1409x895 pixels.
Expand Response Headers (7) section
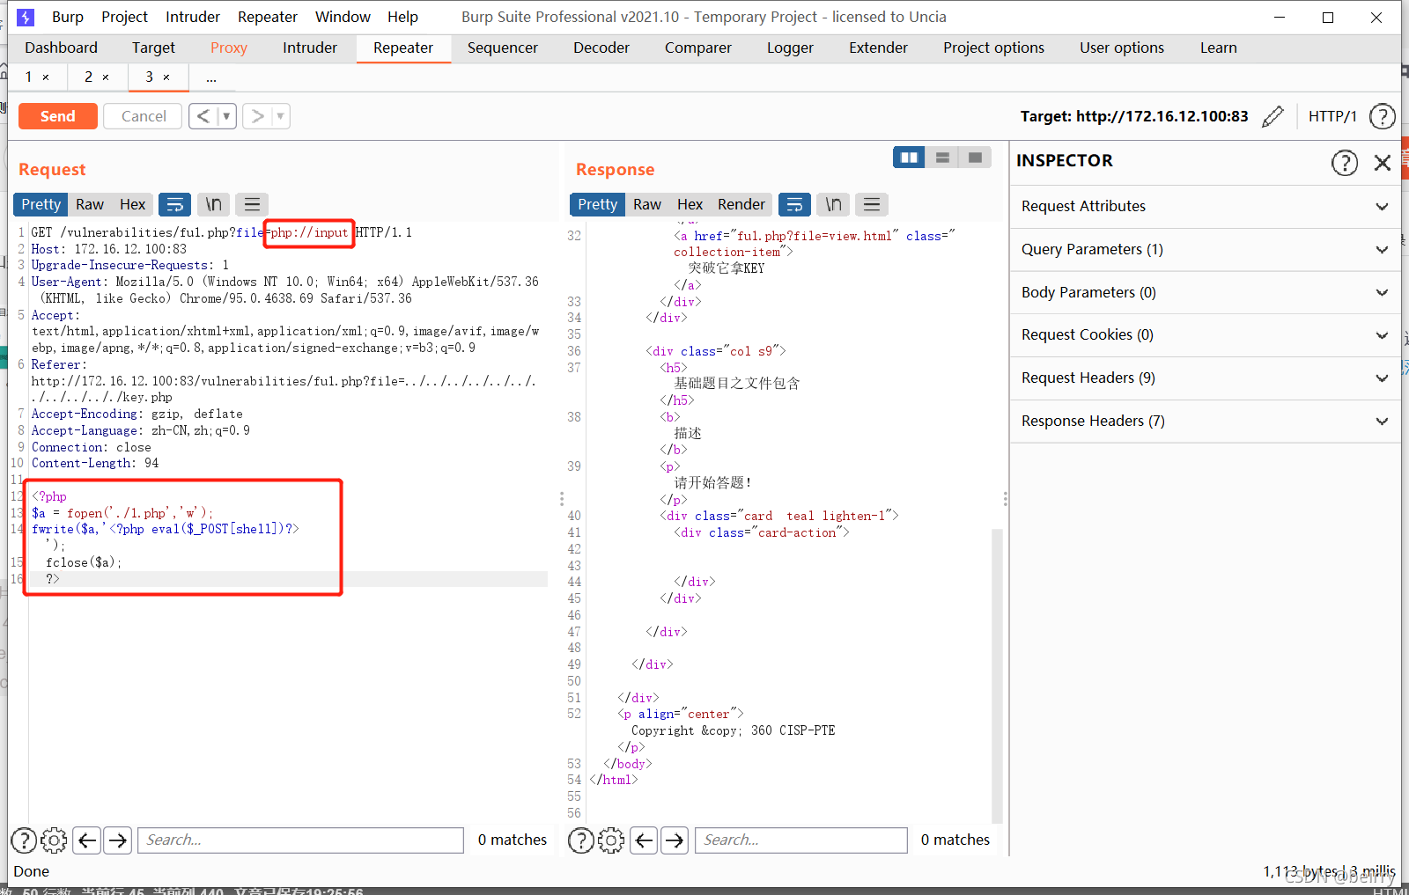pyautogui.click(x=1205, y=421)
